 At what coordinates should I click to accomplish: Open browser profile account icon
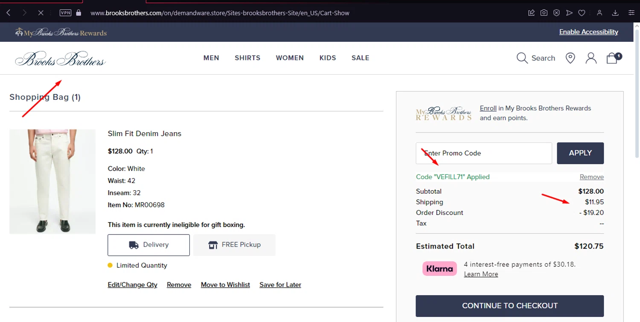[599, 13]
